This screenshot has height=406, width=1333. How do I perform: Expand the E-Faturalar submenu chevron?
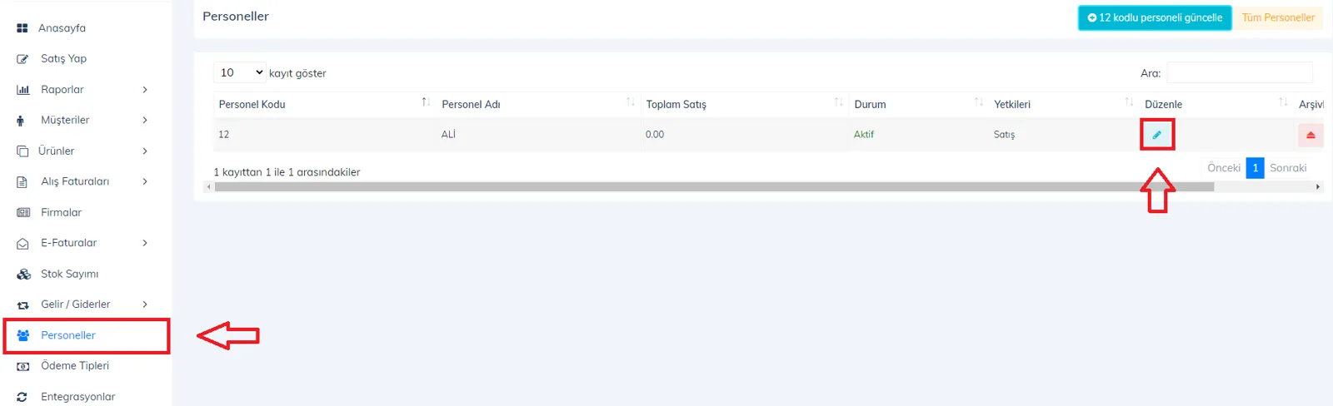pyautogui.click(x=145, y=243)
